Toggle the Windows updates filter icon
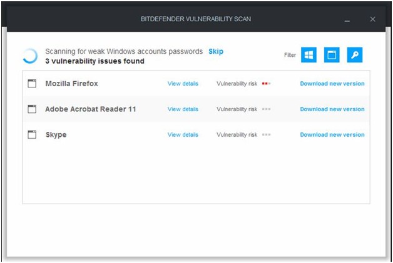This screenshot has height=263, width=393. pyautogui.click(x=309, y=55)
